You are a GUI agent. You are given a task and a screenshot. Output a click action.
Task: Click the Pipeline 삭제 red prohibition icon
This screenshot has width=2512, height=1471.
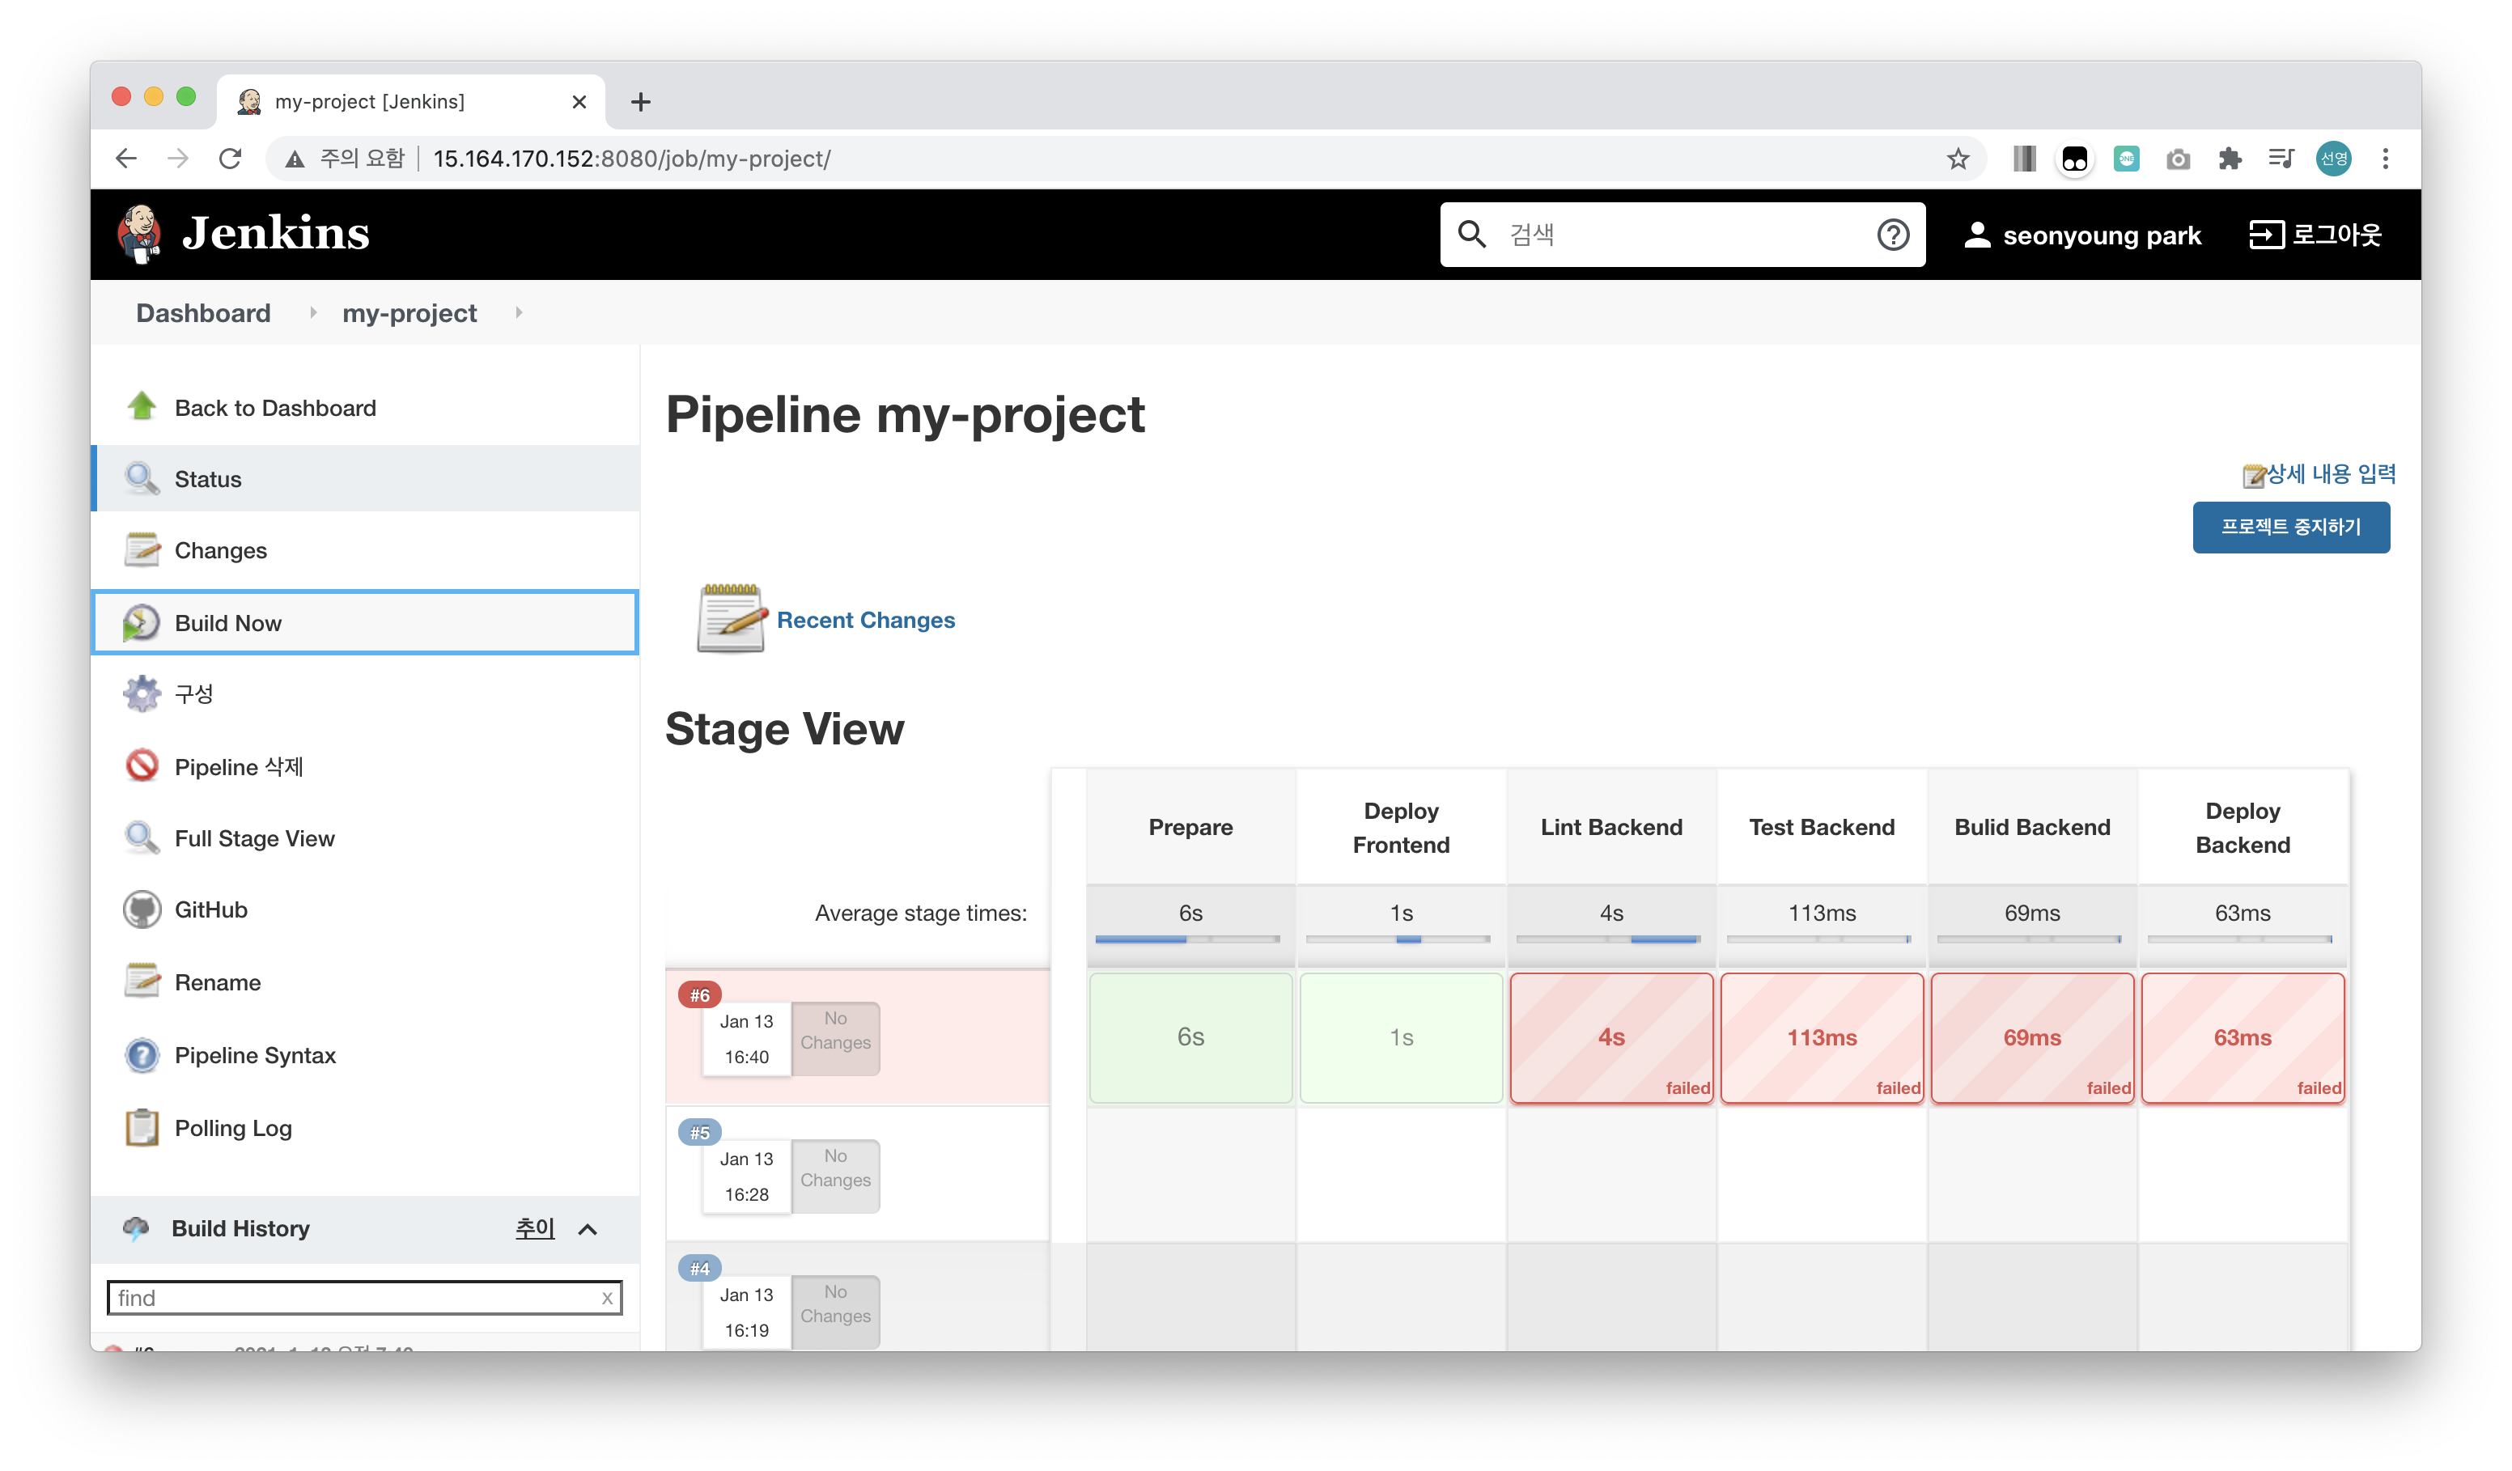pos(142,765)
